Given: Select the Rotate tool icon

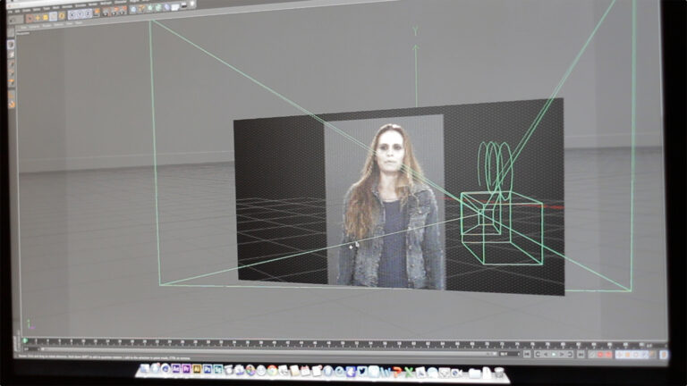Looking at the screenshot, I should coord(55,17).
